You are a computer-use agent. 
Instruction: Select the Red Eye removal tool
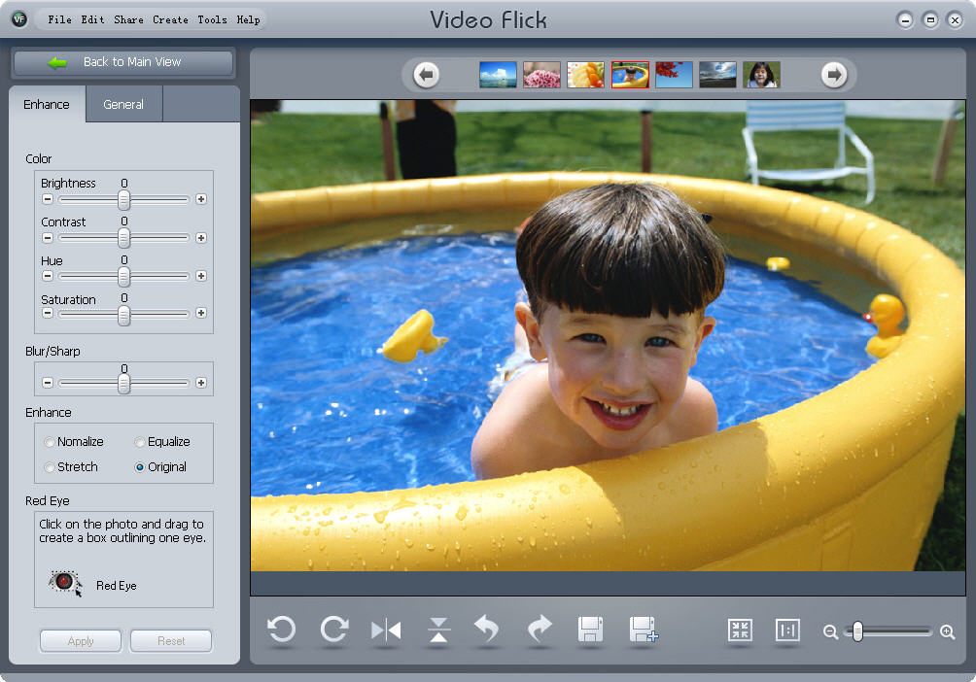tap(64, 581)
